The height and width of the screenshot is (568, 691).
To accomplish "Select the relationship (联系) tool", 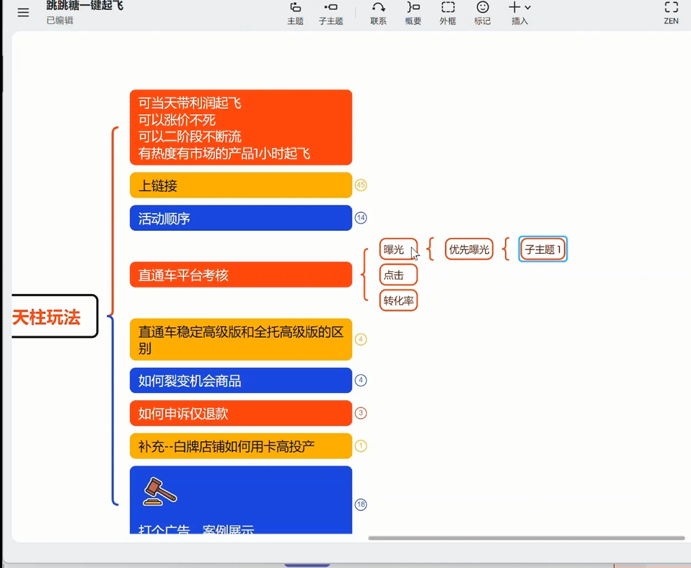I will pos(378,12).
